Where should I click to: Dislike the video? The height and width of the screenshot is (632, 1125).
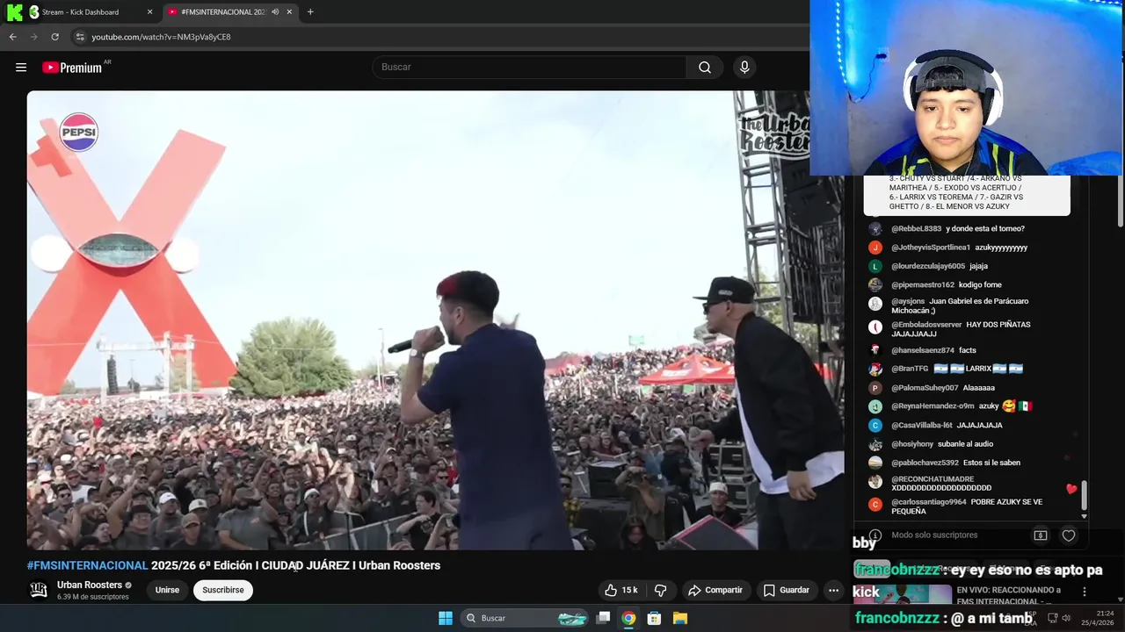point(661,590)
